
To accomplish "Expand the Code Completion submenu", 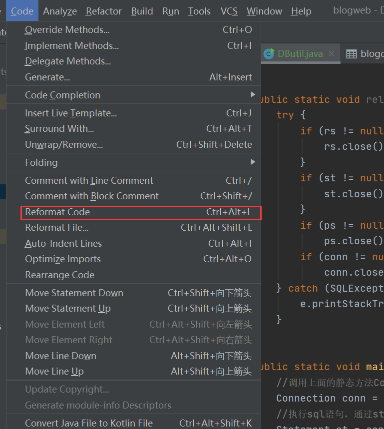I will [62, 95].
